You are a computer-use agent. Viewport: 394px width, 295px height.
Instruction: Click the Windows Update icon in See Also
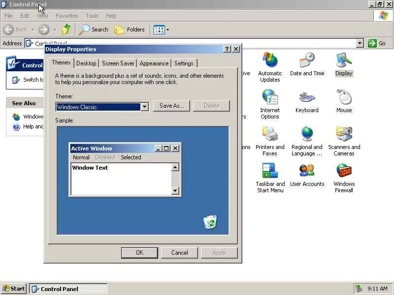pyautogui.click(x=16, y=117)
